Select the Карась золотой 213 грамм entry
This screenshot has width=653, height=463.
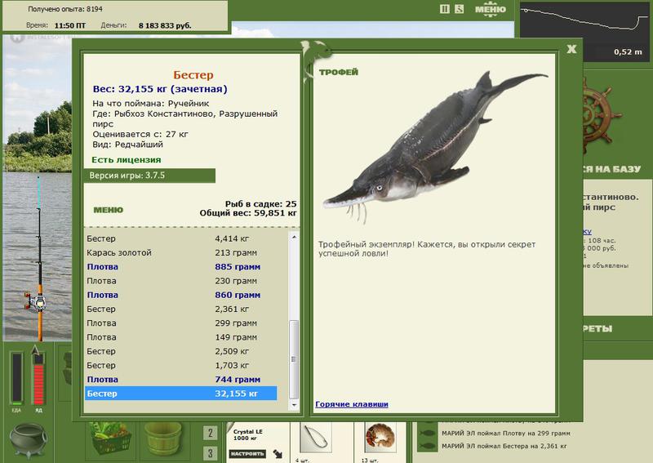pyautogui.click(x=181, y=252)
